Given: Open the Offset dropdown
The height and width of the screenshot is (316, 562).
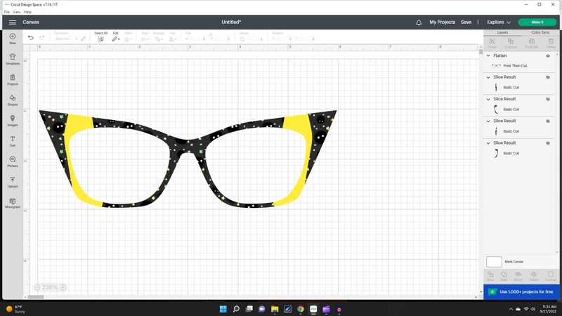Looking at the screenshot, I should [128, 39].
